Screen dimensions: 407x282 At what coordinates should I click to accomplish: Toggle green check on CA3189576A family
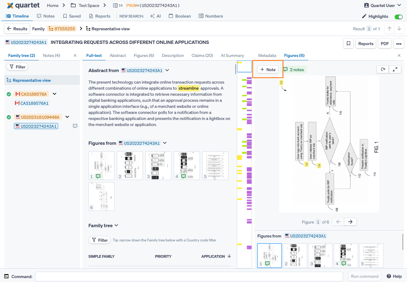point(9,94)
